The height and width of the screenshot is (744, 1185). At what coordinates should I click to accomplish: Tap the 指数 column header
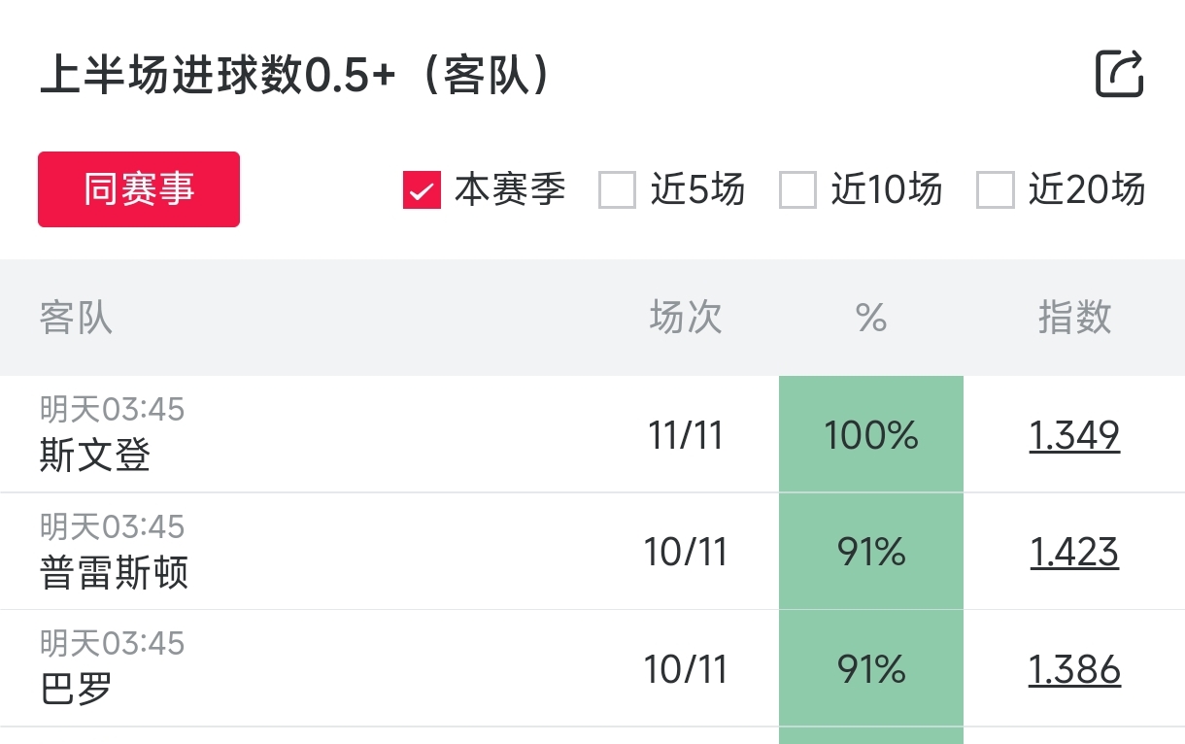pyautogui.click(x=1074, y=318)
